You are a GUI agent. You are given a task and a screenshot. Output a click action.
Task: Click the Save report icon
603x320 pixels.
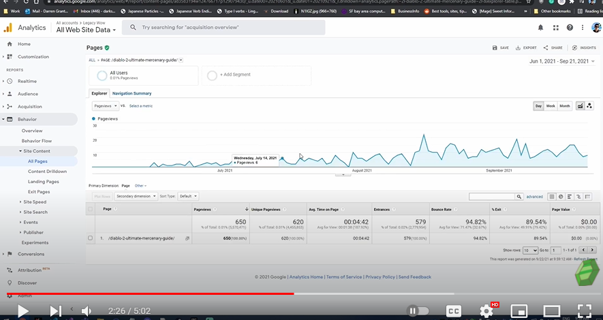click(x=495, y=48)
